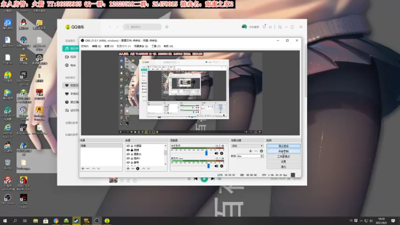
Task: Unlock the source with the closed lock icon
Action: pyautogui.click(x=132, y=150)
